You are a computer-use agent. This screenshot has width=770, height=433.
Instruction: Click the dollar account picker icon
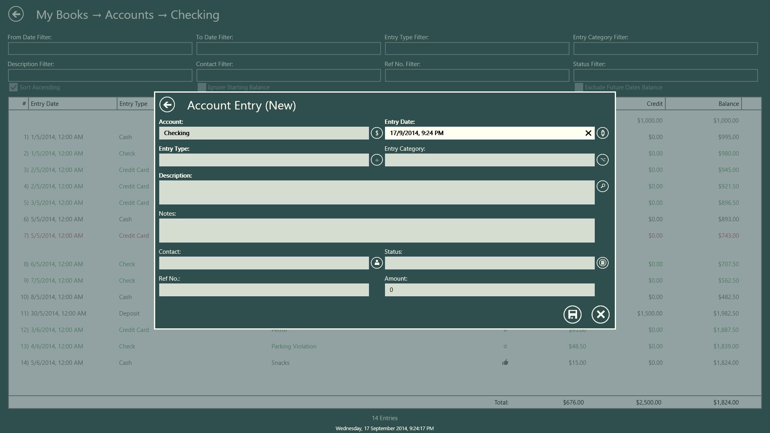click(377, 133)
